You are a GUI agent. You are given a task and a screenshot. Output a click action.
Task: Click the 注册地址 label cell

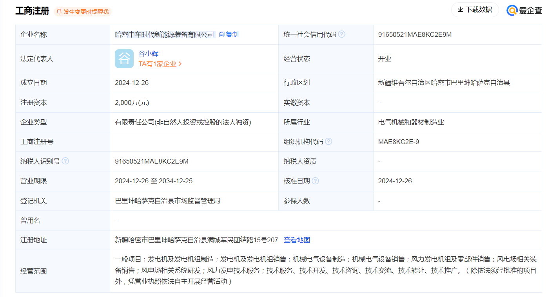pyautogui.click(x=63, y=240)
